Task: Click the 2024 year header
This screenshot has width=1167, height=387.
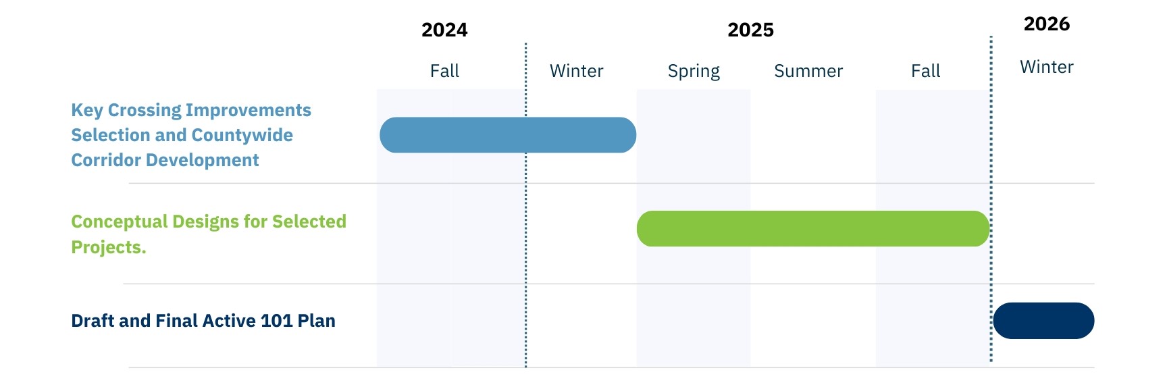Action: pos(444,30)
